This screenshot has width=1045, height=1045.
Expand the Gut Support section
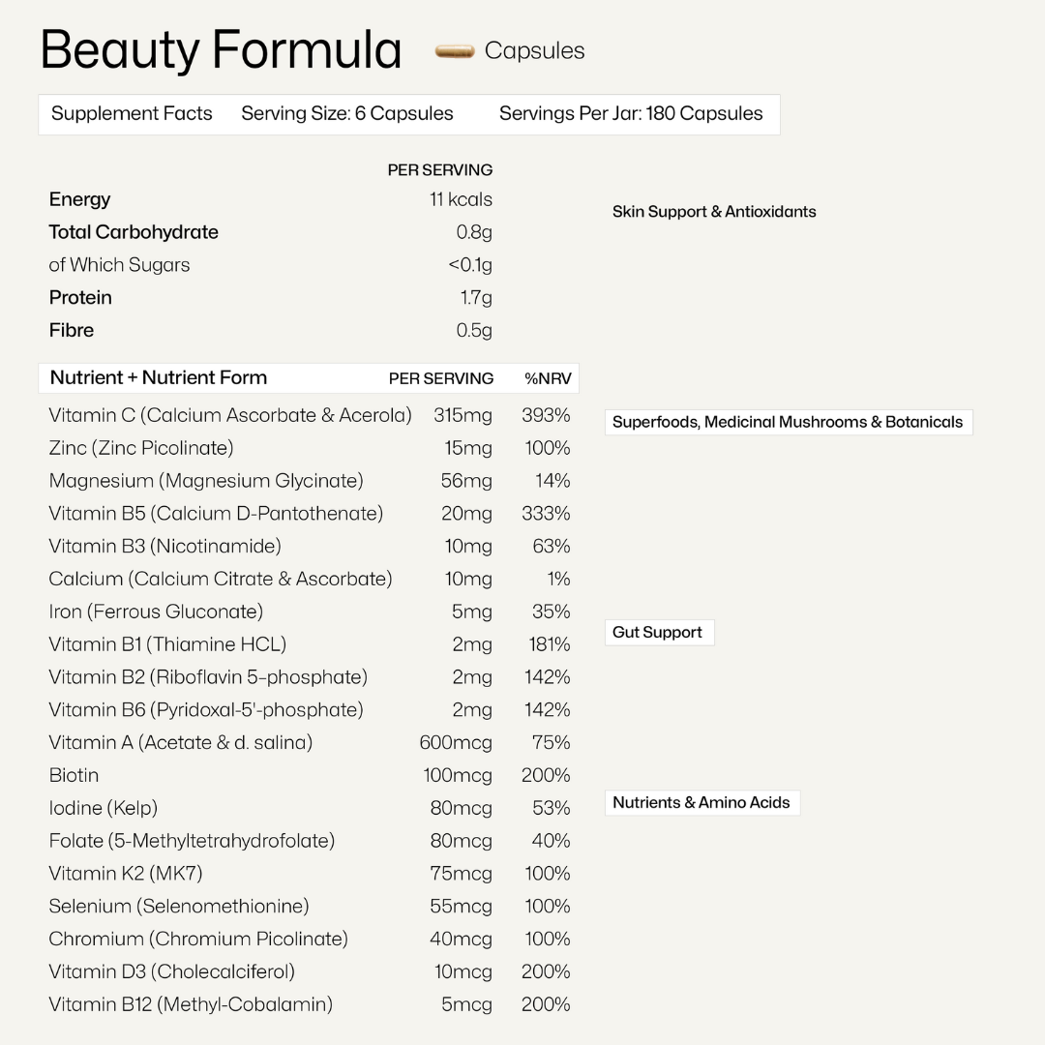[x=658, y=633]
